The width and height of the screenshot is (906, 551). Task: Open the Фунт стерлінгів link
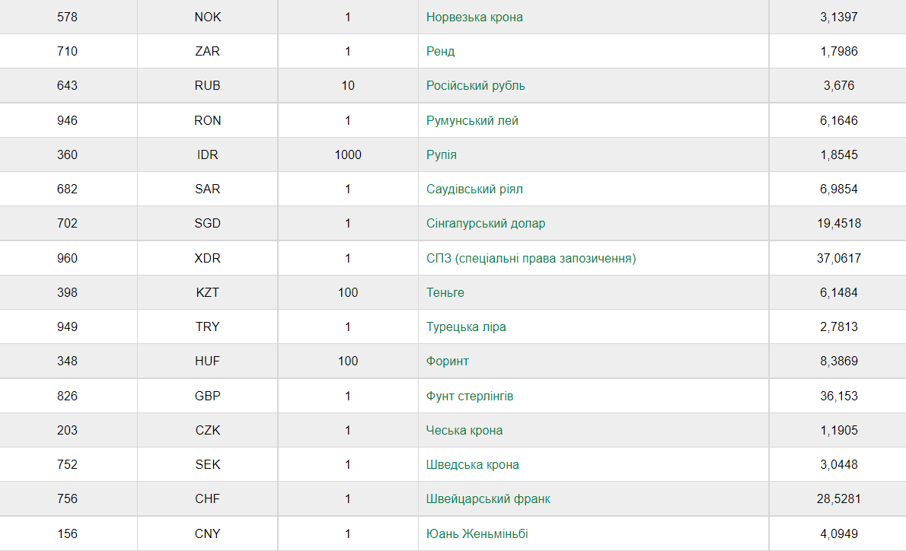(470, 397)
